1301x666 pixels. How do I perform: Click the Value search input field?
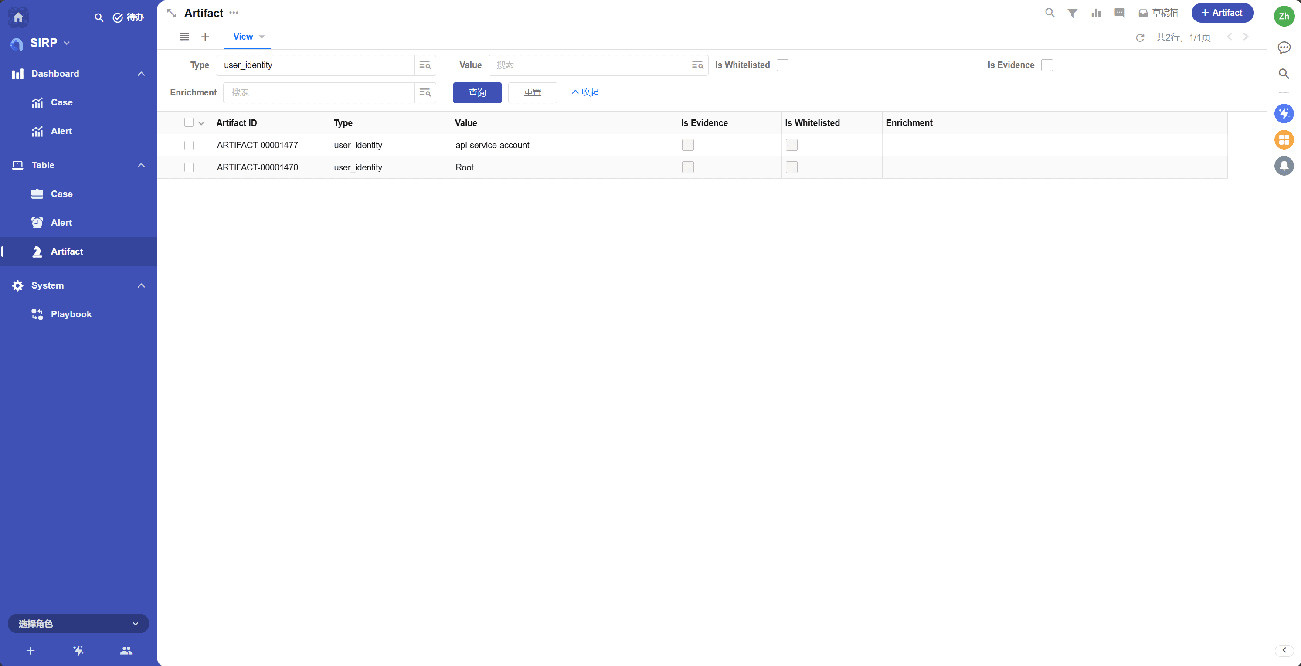(587, 65)
